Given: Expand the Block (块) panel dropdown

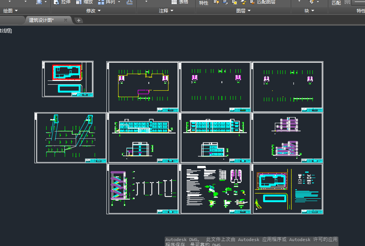Looking at the screenshot, I should (x=309, y=11).
